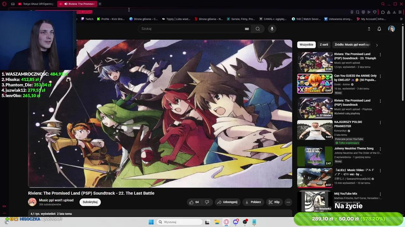Expand hidden bookmarks with double chevron
Image resolution: width=405 pixels, height=227 pixels.
click(401, 19)
